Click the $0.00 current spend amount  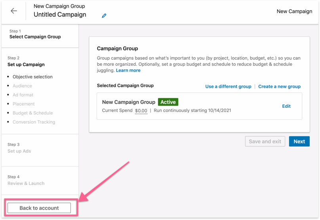[141, 111]
